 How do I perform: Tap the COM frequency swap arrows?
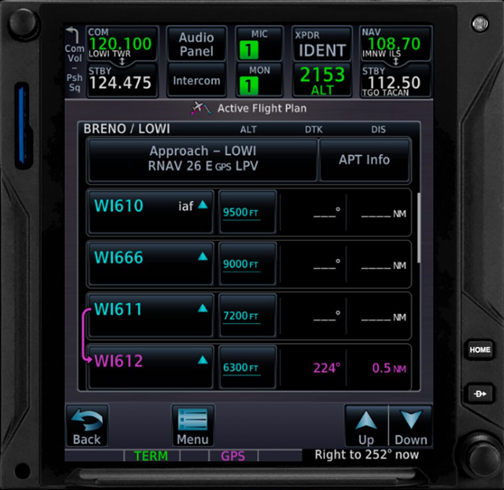click(122, 62)
